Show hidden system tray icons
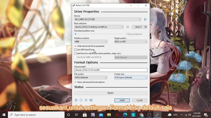This screenshot has width=211, height=118. pyautogui.click(x=182, y=115)
